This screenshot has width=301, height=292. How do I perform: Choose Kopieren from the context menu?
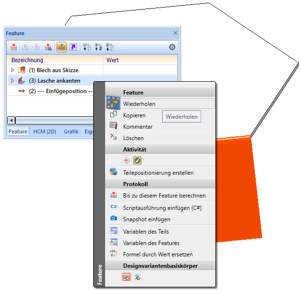160,115
